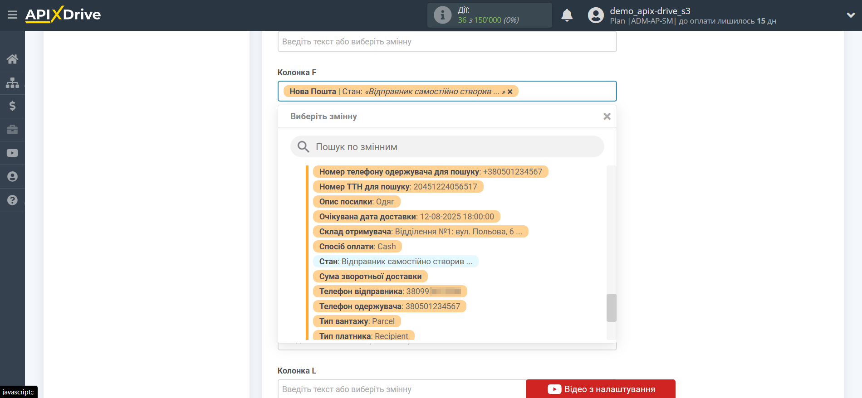Select variable Склад отримувача

pos(421,232)
